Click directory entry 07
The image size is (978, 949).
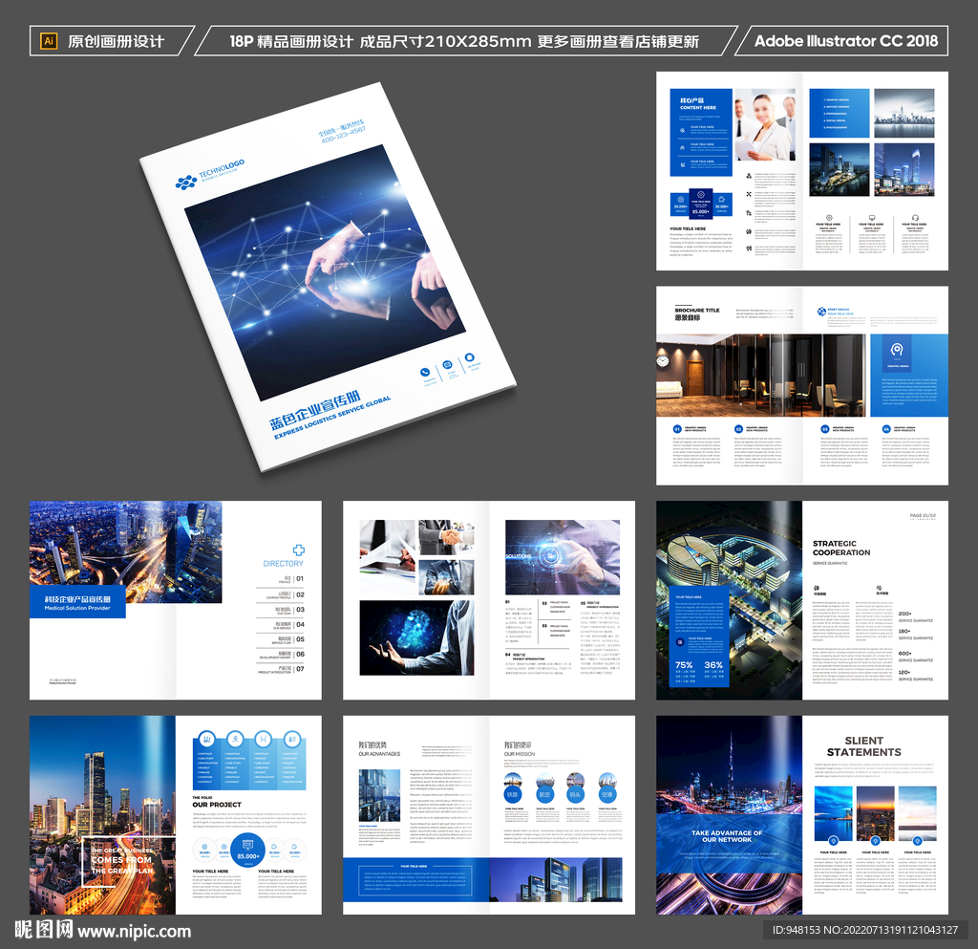tap(281, 670)
